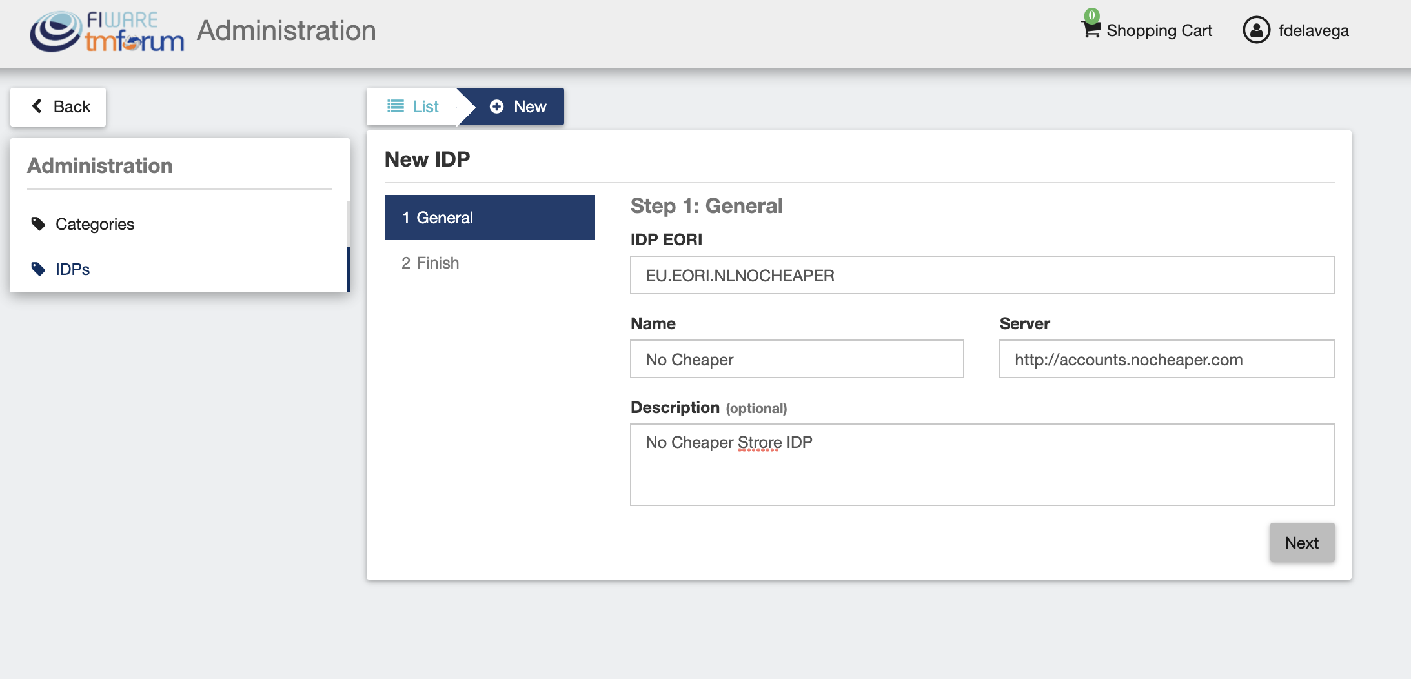Focus the Description text area
The image size is (1411, 679).
(x=982, y=465)
